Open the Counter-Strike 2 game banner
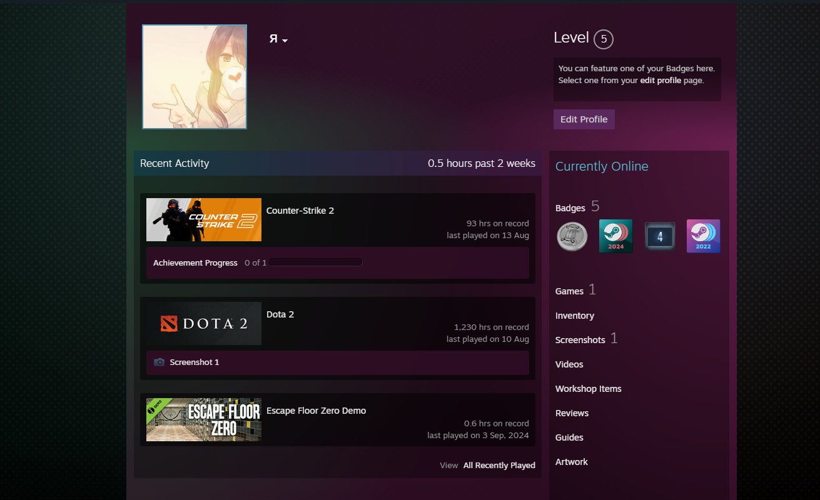820x500 pixels. point(204,220)
